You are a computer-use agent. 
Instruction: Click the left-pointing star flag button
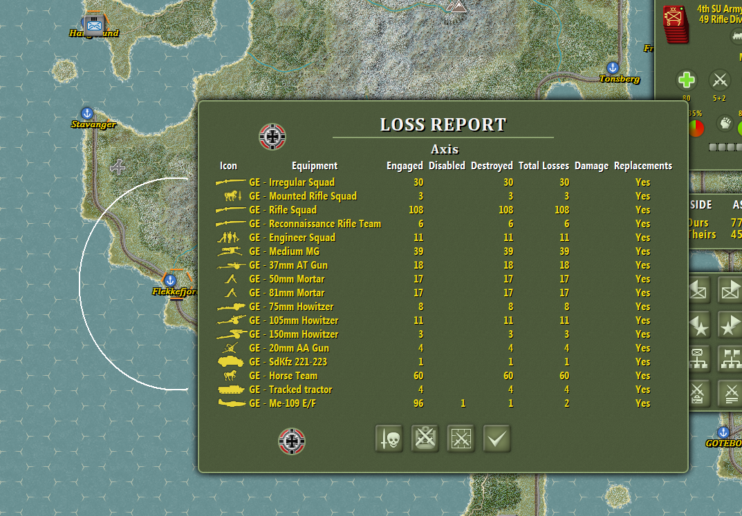(699, 325)
